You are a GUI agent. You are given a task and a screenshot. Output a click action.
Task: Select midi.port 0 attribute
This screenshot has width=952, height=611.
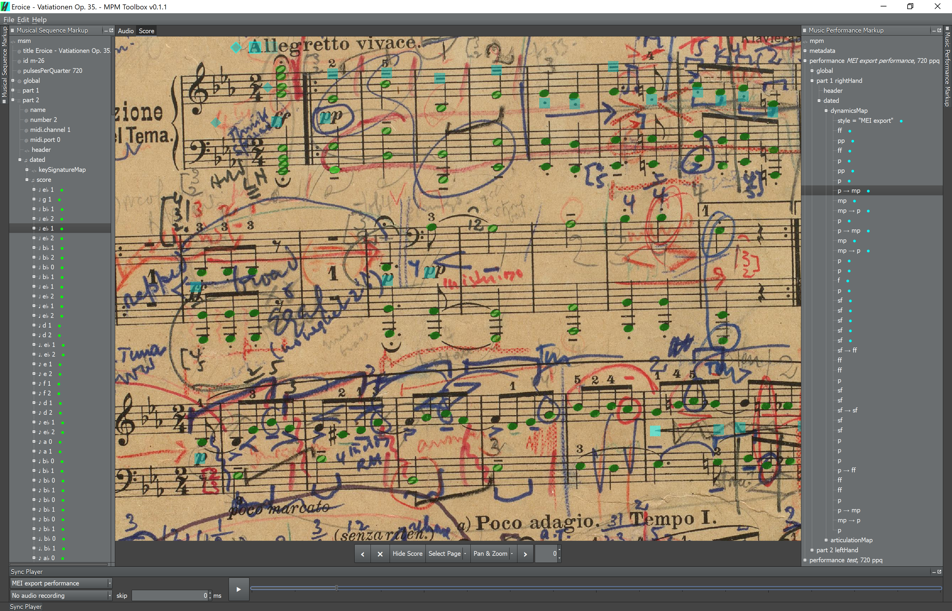coord(45,140)
